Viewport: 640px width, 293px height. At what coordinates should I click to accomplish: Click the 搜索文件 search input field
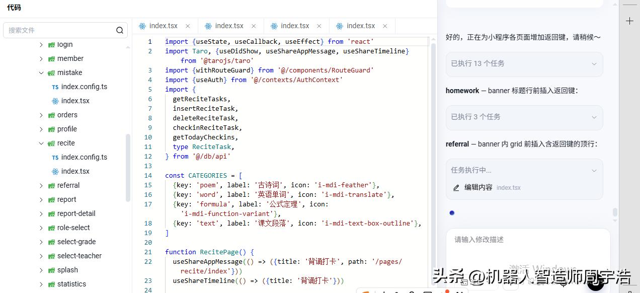60,30
